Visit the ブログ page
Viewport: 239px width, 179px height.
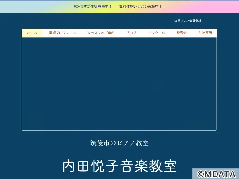coord(131,33)
